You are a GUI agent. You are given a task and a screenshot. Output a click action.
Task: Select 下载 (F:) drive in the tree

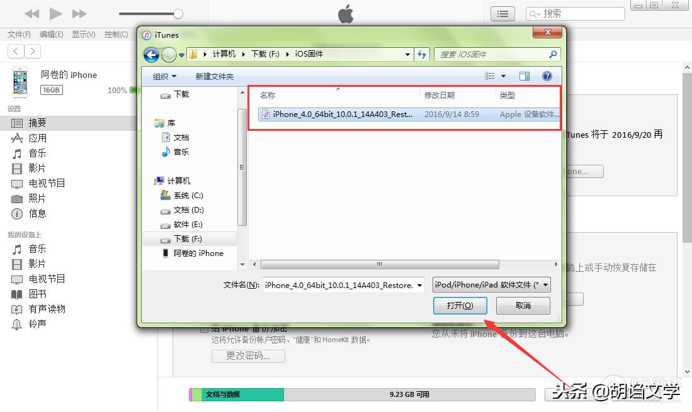click(x=190, y=239)
